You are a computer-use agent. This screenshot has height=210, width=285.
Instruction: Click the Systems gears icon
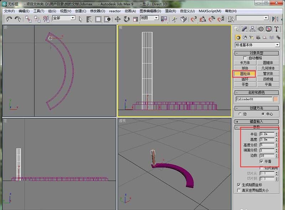(278, 38)
